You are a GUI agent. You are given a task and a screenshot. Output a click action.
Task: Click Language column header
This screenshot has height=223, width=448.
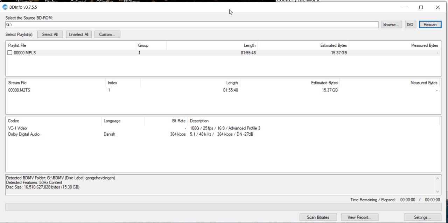pos(123,121)
